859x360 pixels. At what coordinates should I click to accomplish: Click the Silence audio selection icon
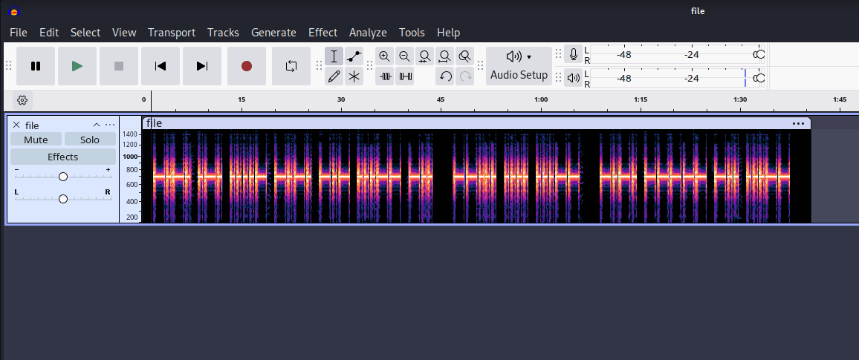click(405, 76)
